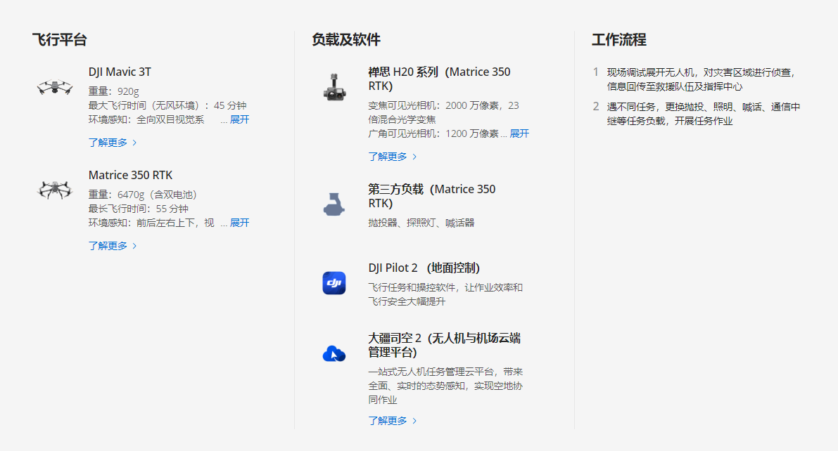Click the third-party payload icon
This screenshot has width=838, height=451.
(334, 204)
